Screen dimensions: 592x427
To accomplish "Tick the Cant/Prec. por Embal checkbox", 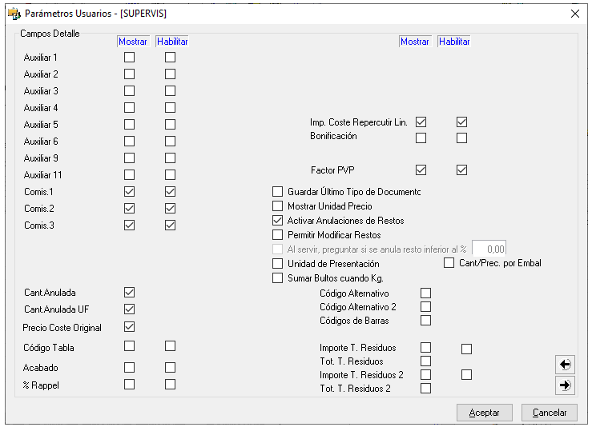I will click(x=449, y=263).
